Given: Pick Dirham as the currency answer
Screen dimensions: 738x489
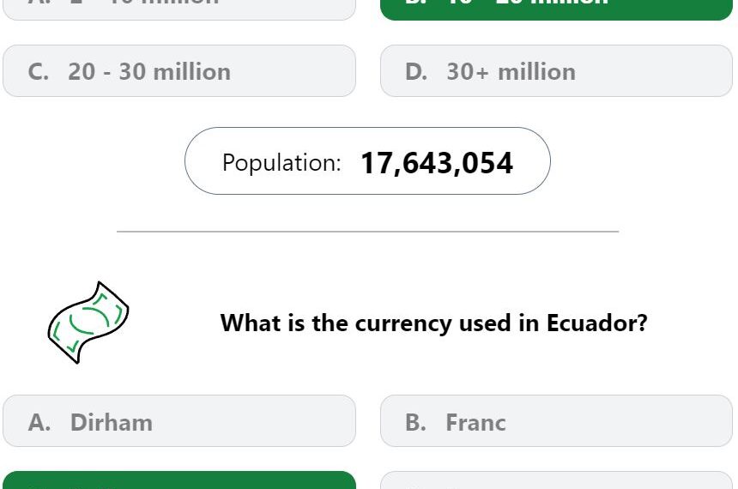Looking at the screenshot, I should (x=179, y=421).
